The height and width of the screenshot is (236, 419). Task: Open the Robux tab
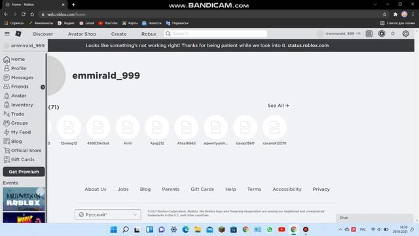click(x=149, y=34)
